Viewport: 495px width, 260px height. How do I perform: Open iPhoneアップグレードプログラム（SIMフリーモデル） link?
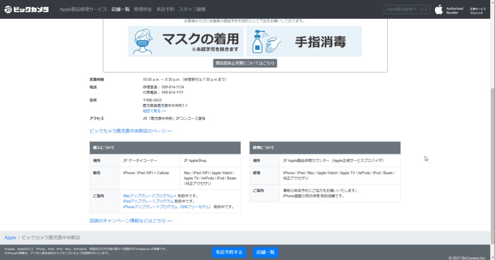[167, 207]
